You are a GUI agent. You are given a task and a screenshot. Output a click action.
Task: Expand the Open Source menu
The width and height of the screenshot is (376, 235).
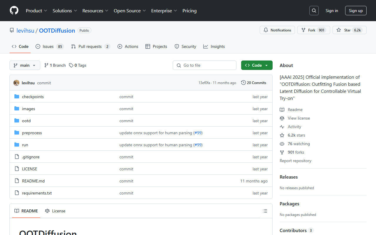point(130,11)
